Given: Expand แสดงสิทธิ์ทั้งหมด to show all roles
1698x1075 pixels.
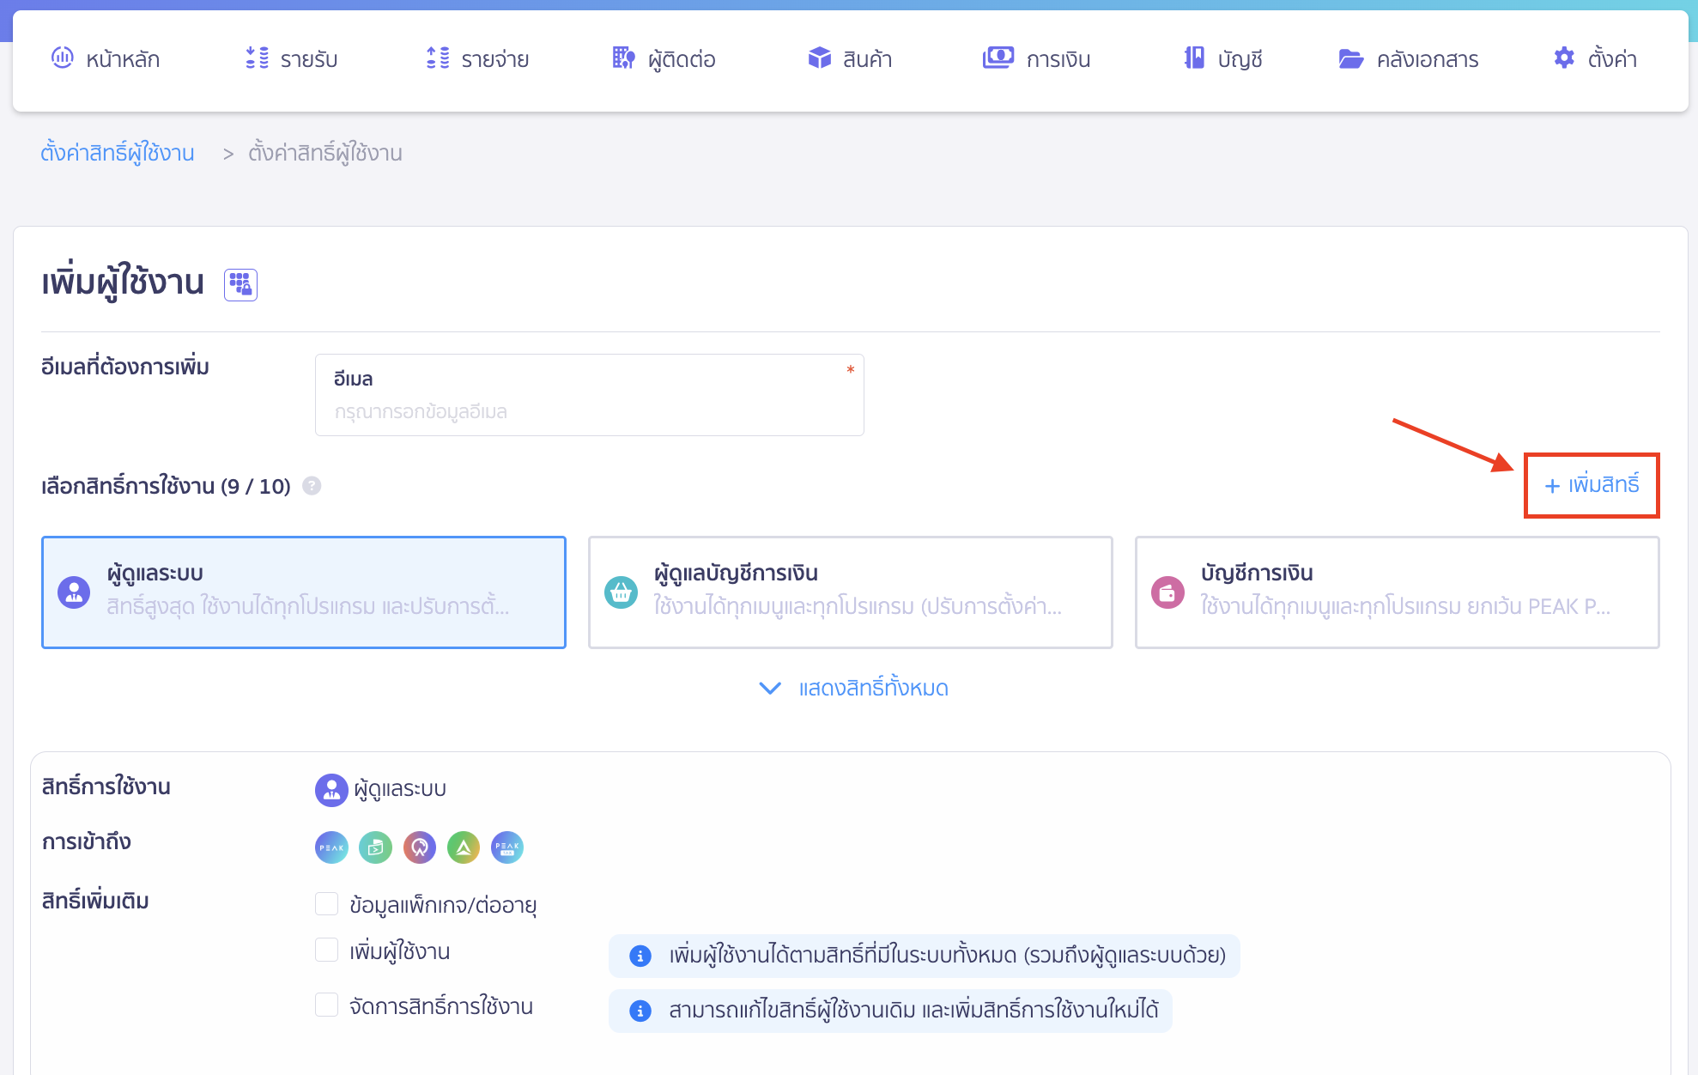Looking at the screenshot, I should [851, 688].
